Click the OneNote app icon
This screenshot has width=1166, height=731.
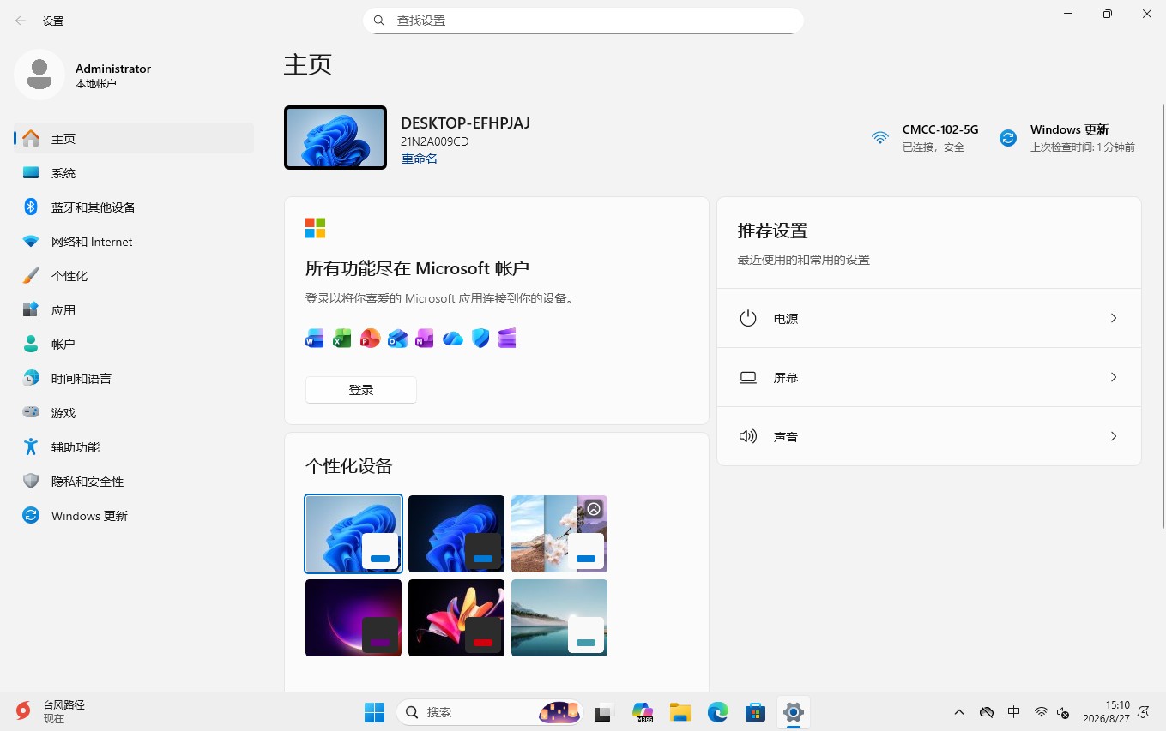(425, 339)
